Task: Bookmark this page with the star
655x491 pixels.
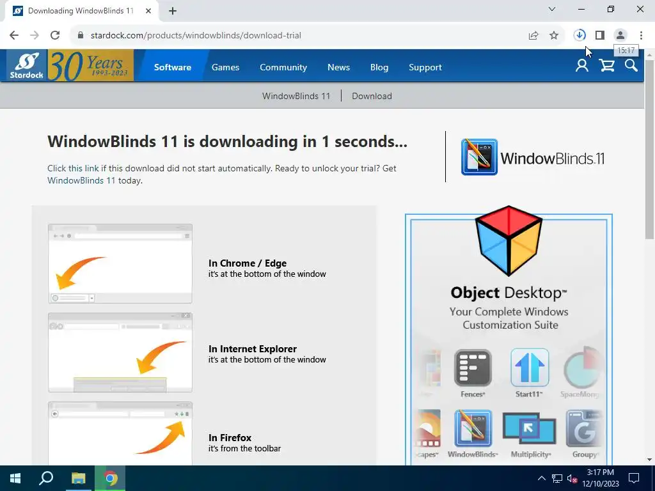Action: [554, 36]
